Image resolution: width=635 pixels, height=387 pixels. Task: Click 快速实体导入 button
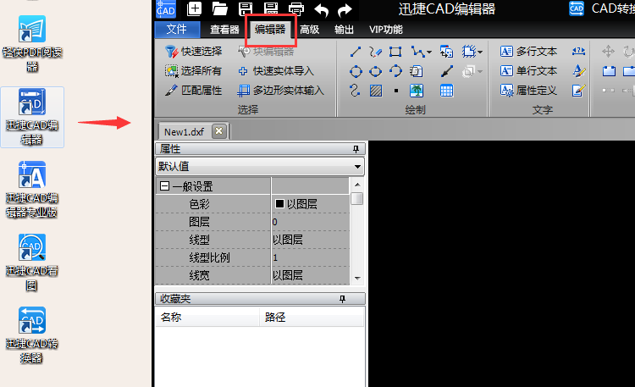[x=276, y=71]
